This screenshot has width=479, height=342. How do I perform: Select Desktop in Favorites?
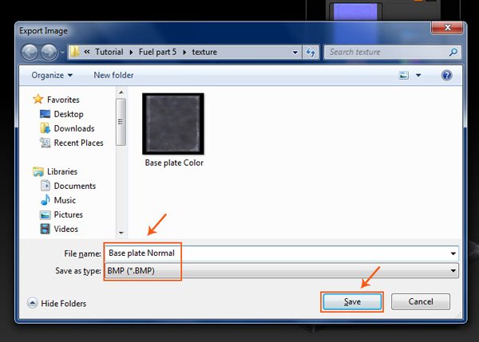(68, 114)
